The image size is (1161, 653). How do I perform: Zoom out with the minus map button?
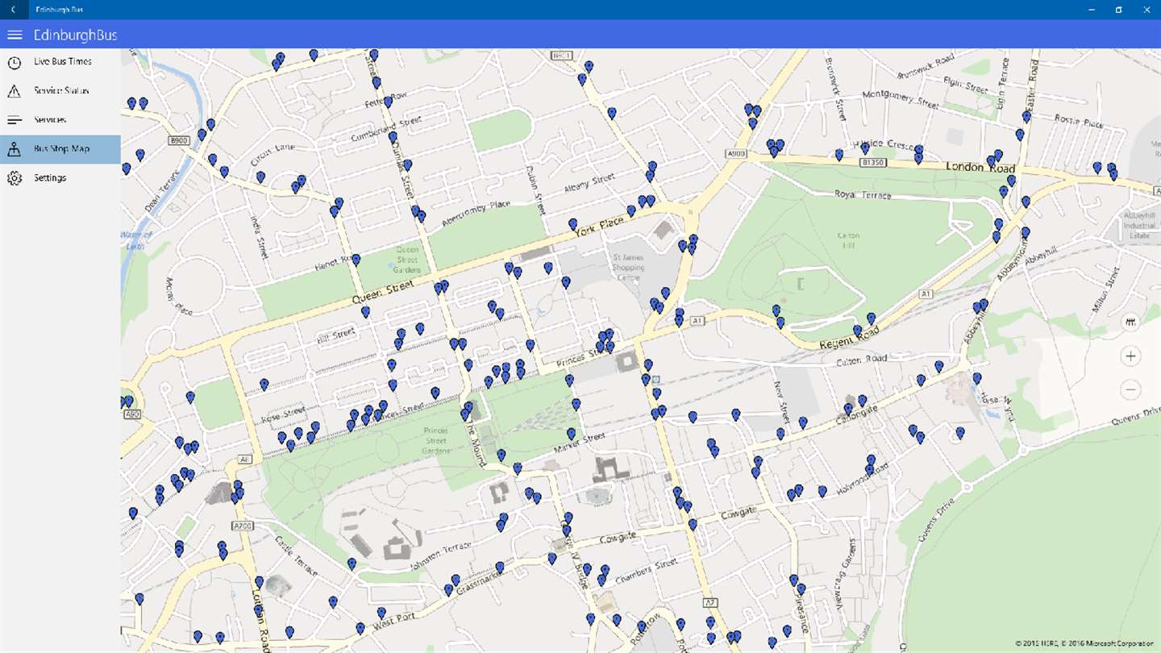coord(1131,390)
